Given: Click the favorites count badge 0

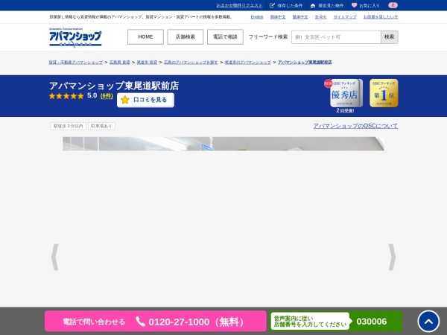Looking at the screenshot, I should 393,5.
